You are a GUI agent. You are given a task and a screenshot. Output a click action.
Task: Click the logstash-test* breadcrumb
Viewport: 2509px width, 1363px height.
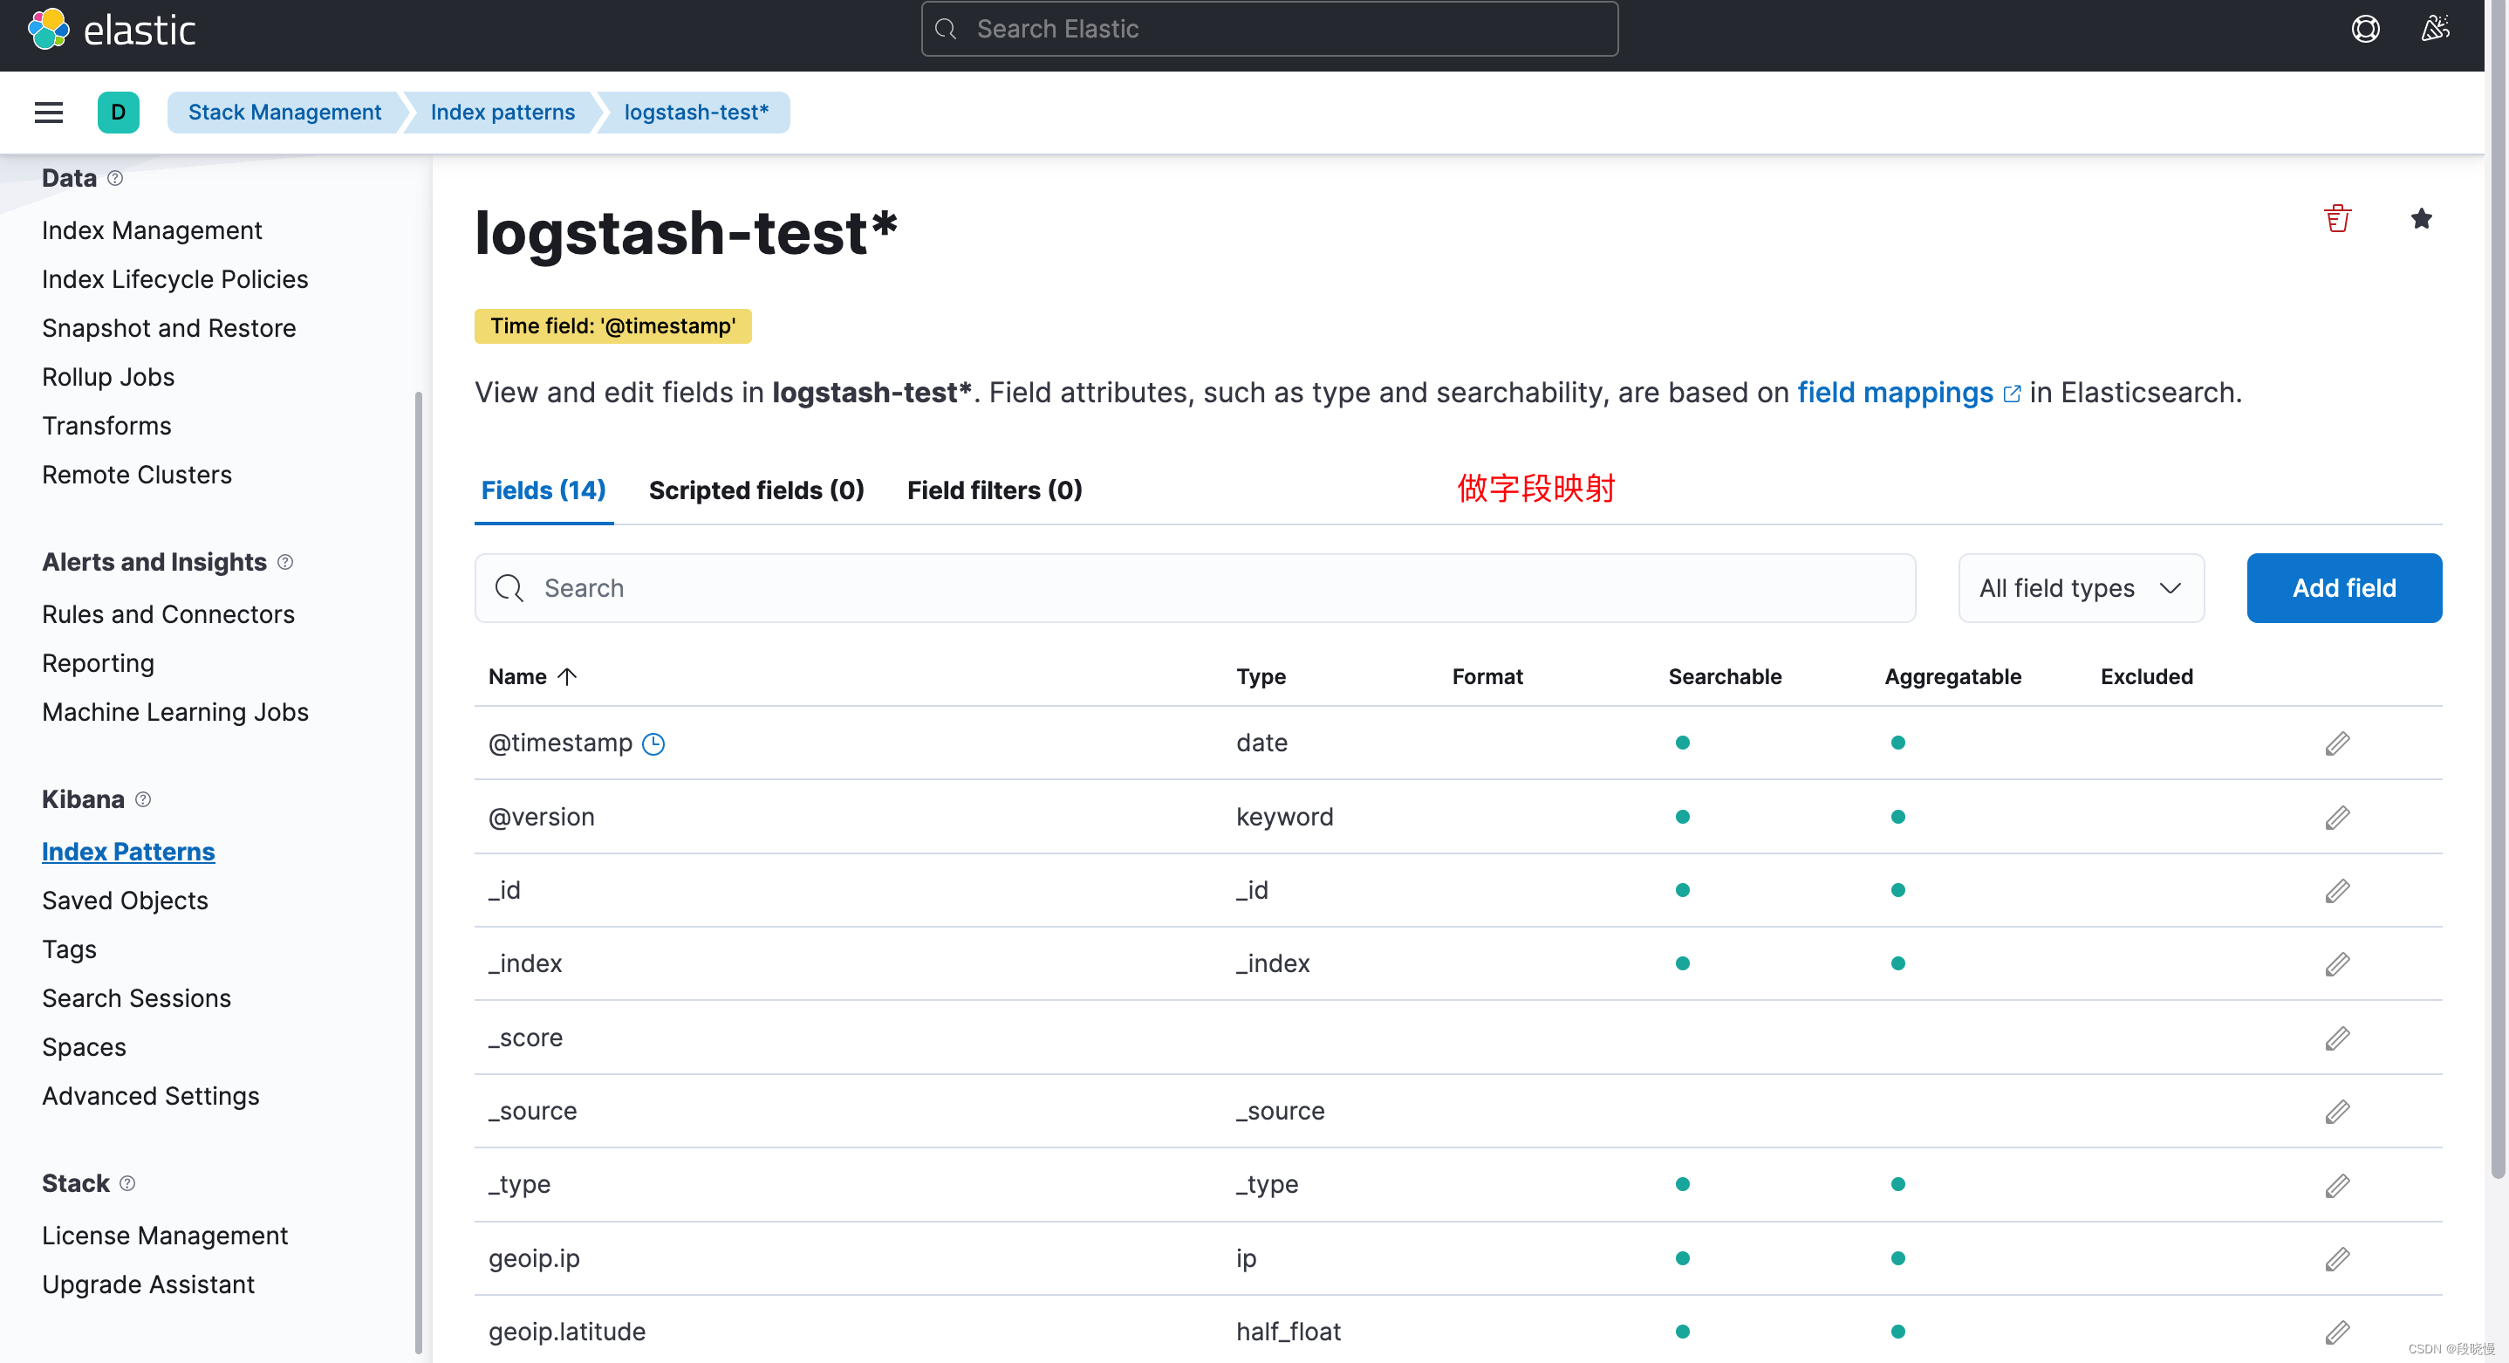point(696,112)
